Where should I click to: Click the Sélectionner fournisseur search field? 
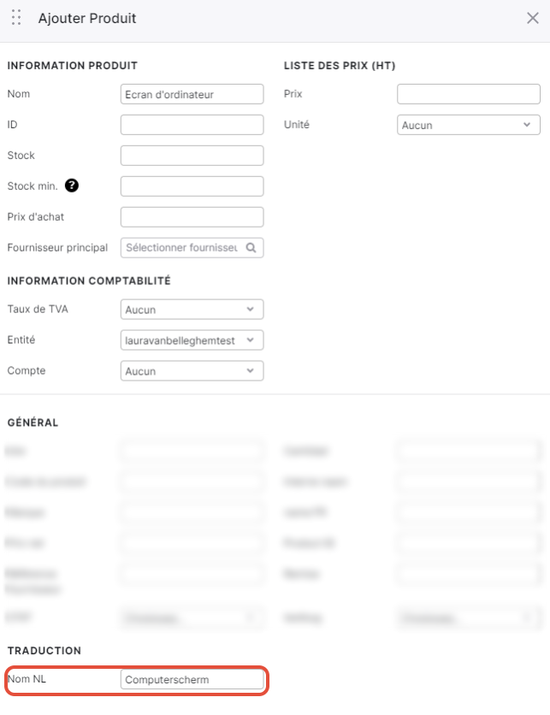click(x=192, y=248)
